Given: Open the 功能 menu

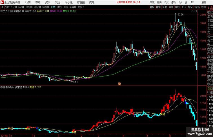Looking at the screenshot, I should 152,2.
